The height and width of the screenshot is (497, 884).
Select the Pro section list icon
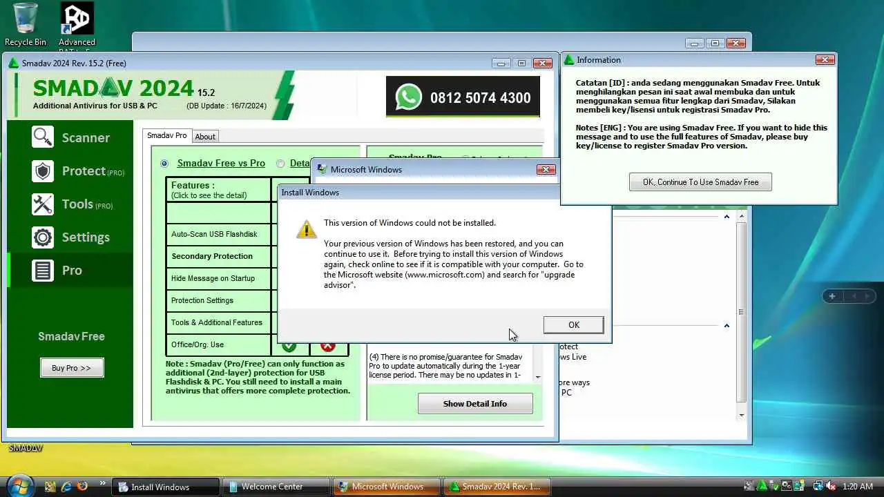click(43, 271)
